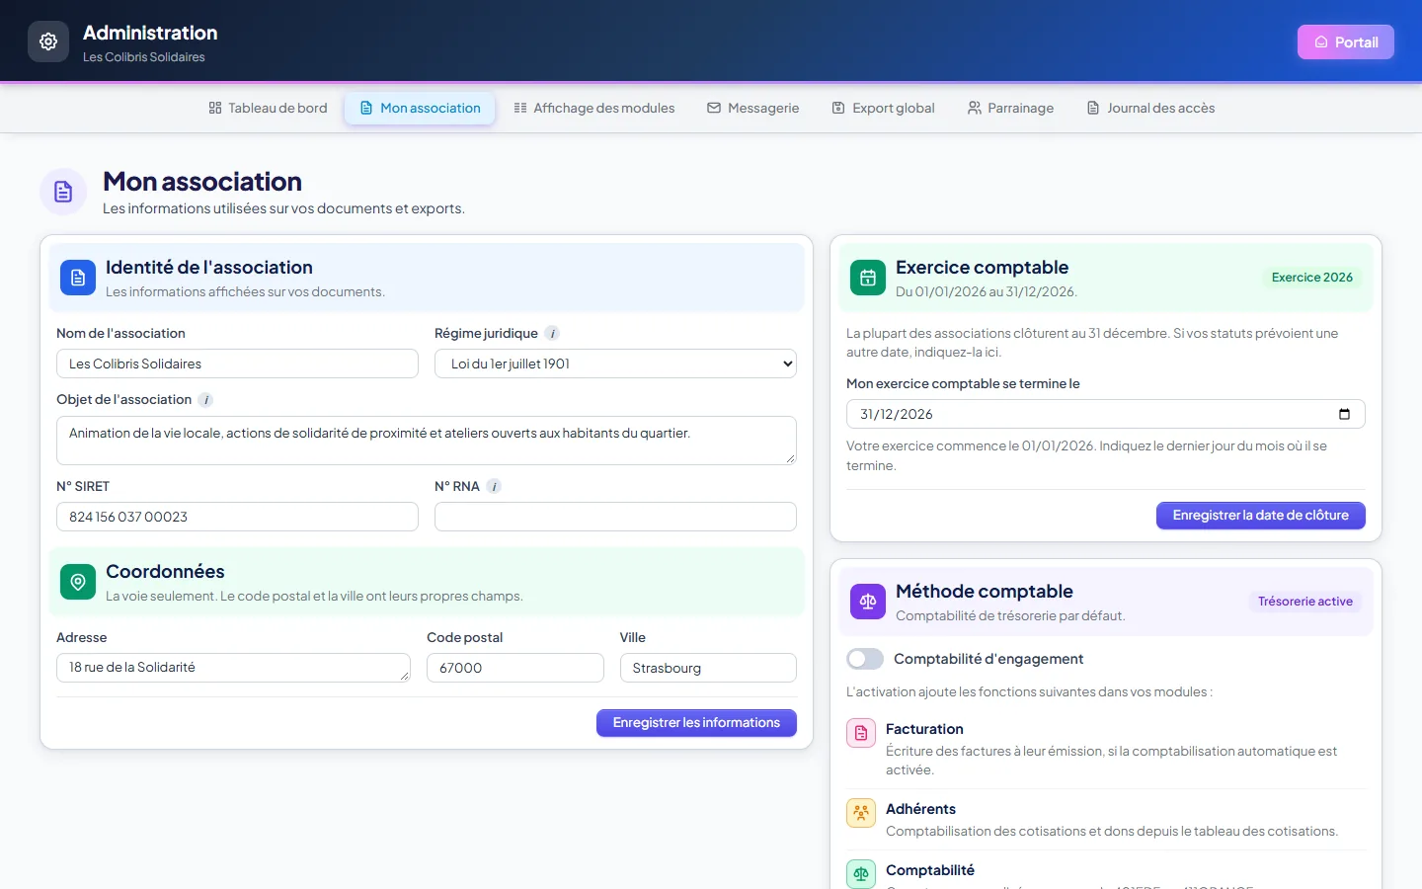Click the pink Facturation icon
This screenshot has width=1422, height=889.
(x=861, y=733)
